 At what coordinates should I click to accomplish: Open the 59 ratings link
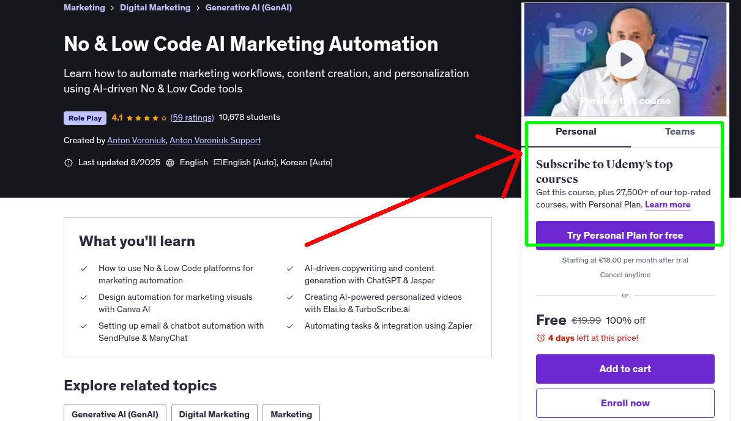pyautogui.click(x=192, y=117)
